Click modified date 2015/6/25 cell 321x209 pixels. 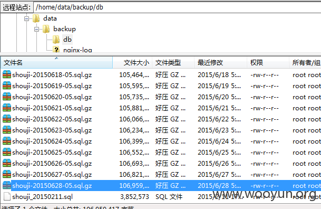tap(219, 152)
